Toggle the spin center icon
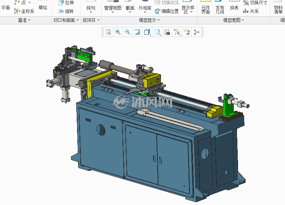This screenshot has height=205, width=285. pyautogui.click(x=196, y=32)
